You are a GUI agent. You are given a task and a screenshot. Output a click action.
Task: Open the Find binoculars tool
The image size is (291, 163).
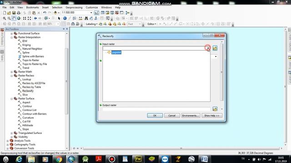[86, 18]
